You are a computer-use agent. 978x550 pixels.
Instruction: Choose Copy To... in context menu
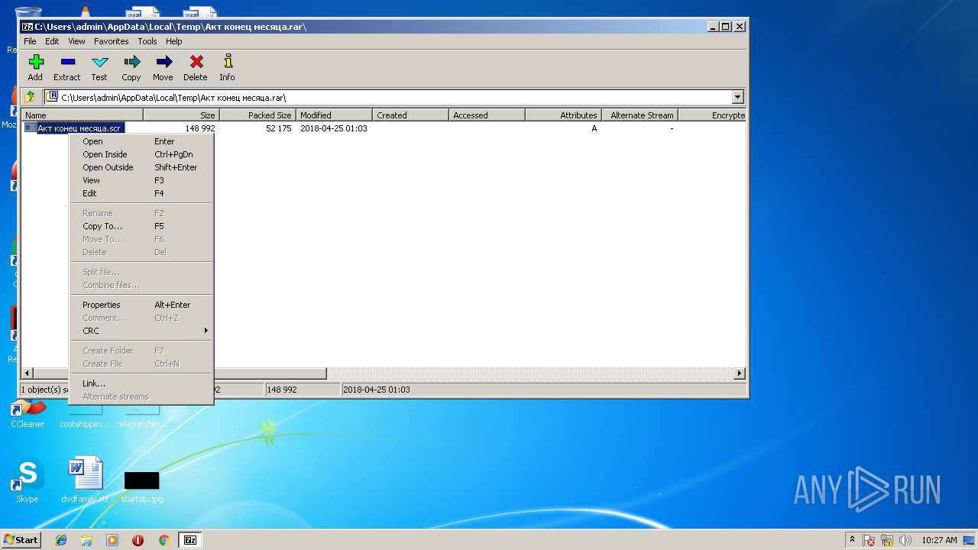141,226
